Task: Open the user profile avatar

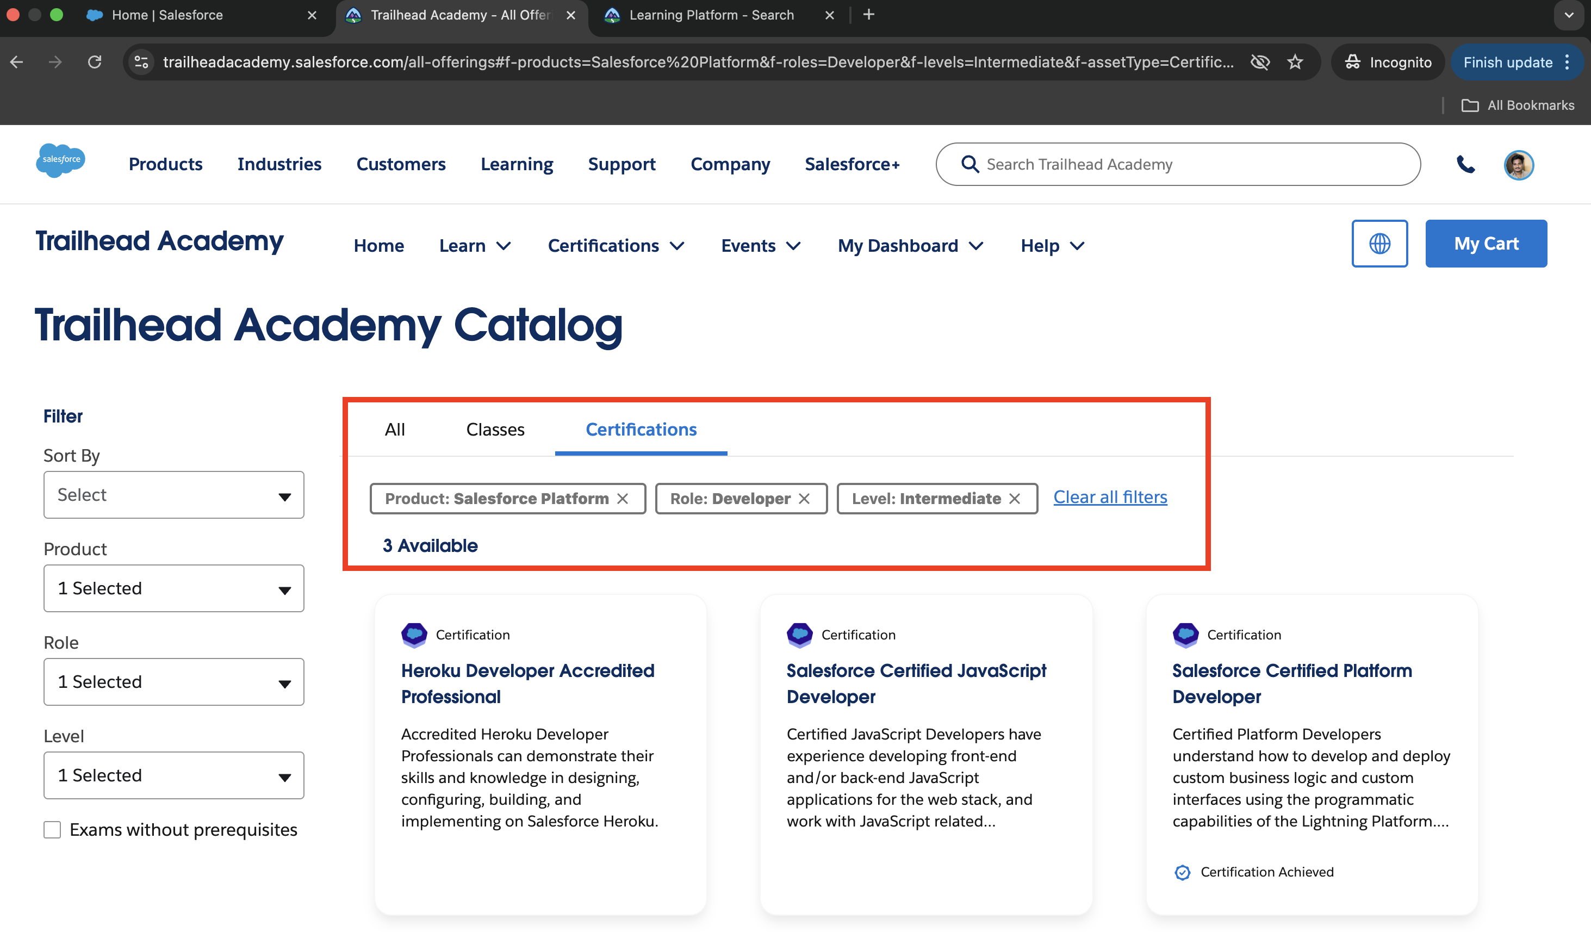Action: point(1518,165)
